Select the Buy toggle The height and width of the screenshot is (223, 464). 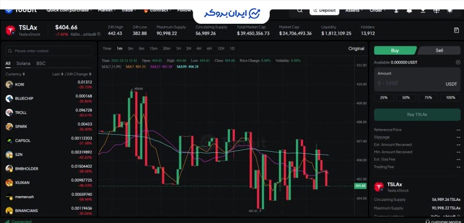pos(395,51)
